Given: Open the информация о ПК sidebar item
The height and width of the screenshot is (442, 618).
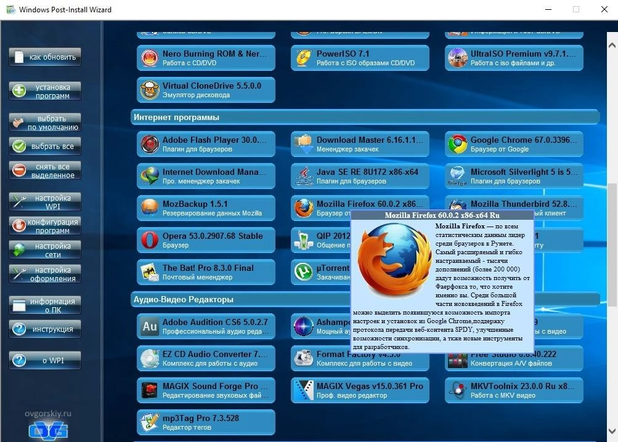Looking at the screenshot, I should click(45, 305).
